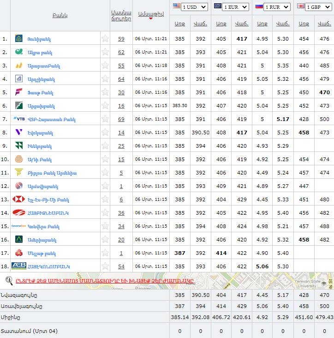334x338 pixels.
Task: Open branch count 54 link in row 18
Action: [x=121, y=266]
